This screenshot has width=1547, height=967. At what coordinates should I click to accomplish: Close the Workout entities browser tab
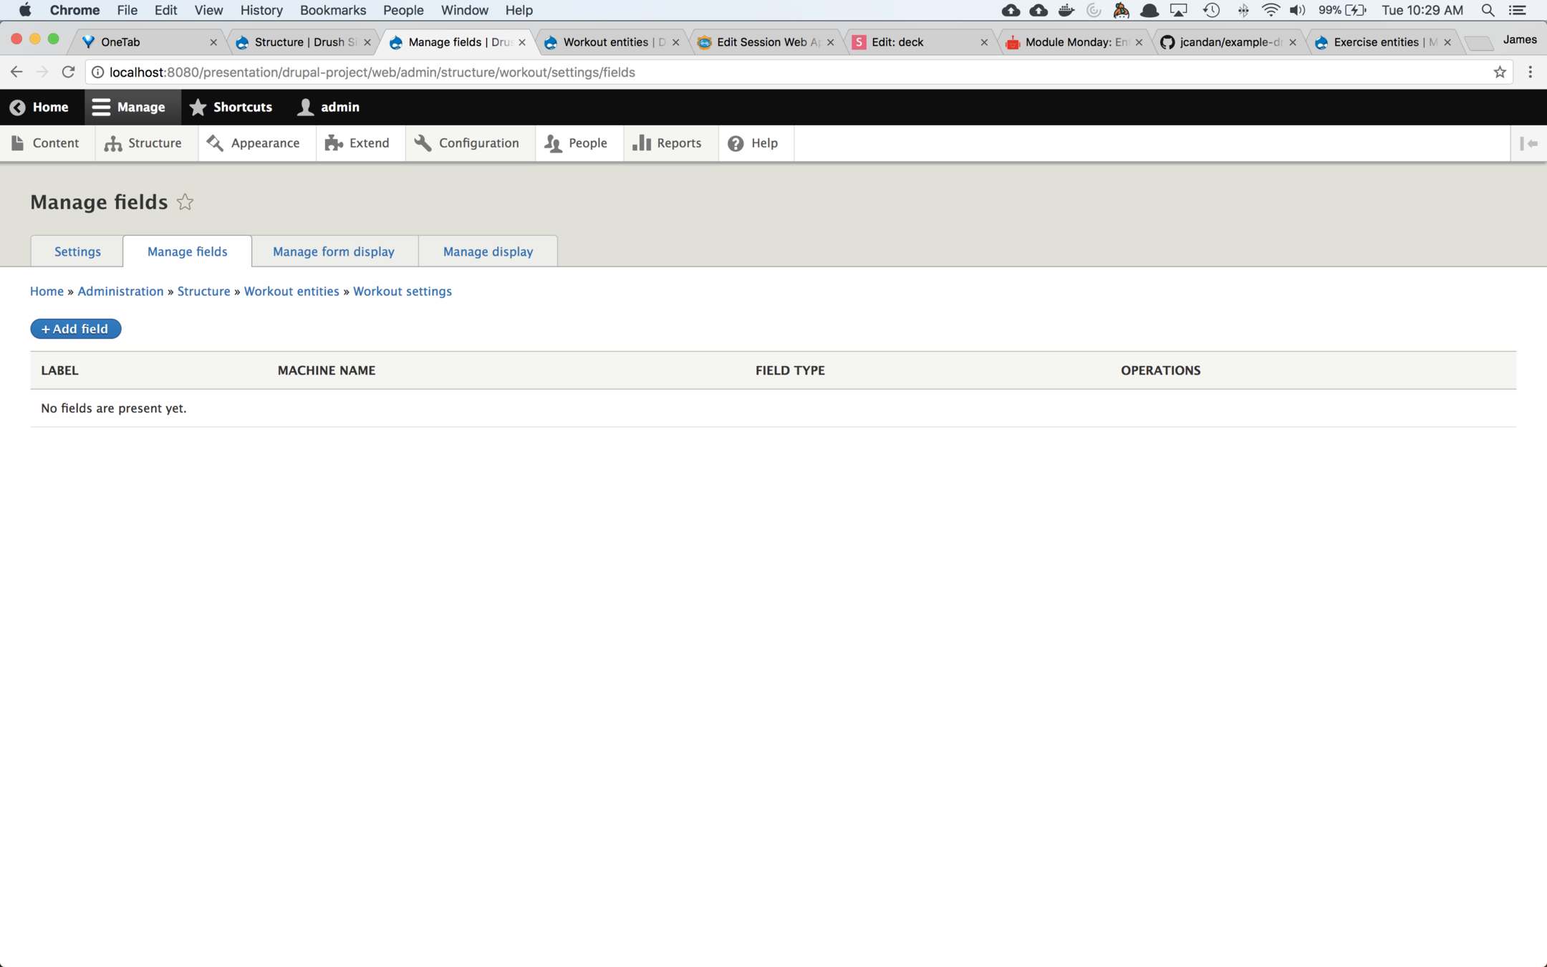(675, 42)
